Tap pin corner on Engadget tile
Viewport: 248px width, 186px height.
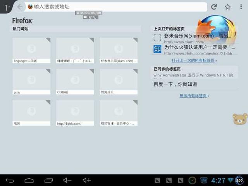coord(48,40)
